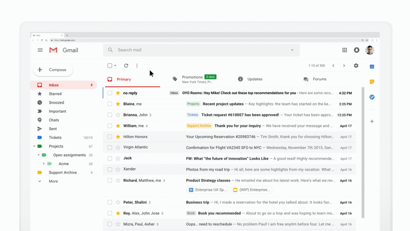
Task: Open Gmail settings gear
Action: tap(356, 65)
